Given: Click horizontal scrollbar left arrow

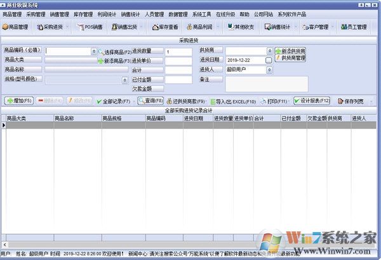Looking at the screenshot, I should point(4,245).
